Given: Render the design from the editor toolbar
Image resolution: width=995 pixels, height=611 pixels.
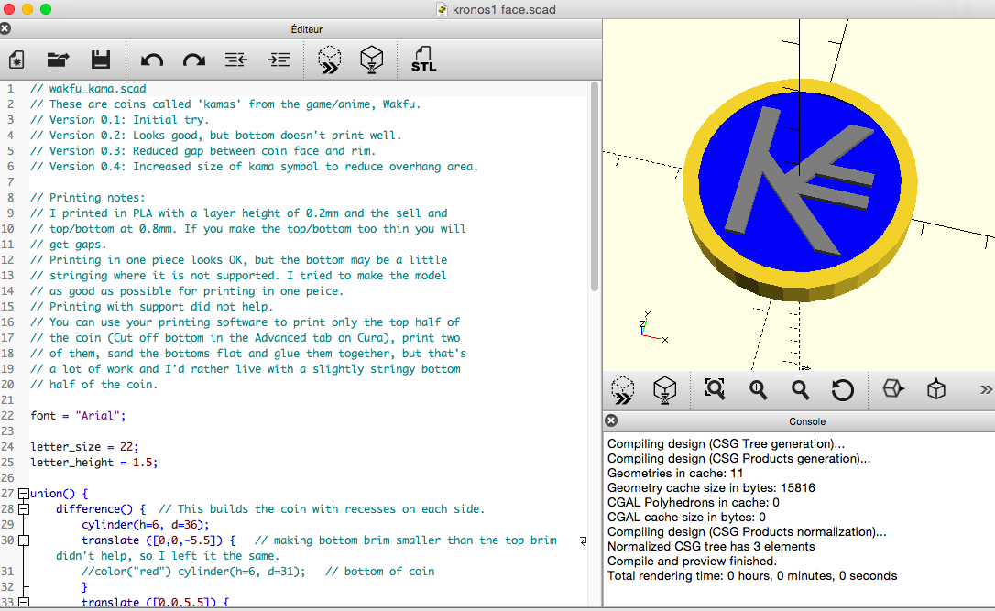Looking at the screenshot, I should [372, 60].
